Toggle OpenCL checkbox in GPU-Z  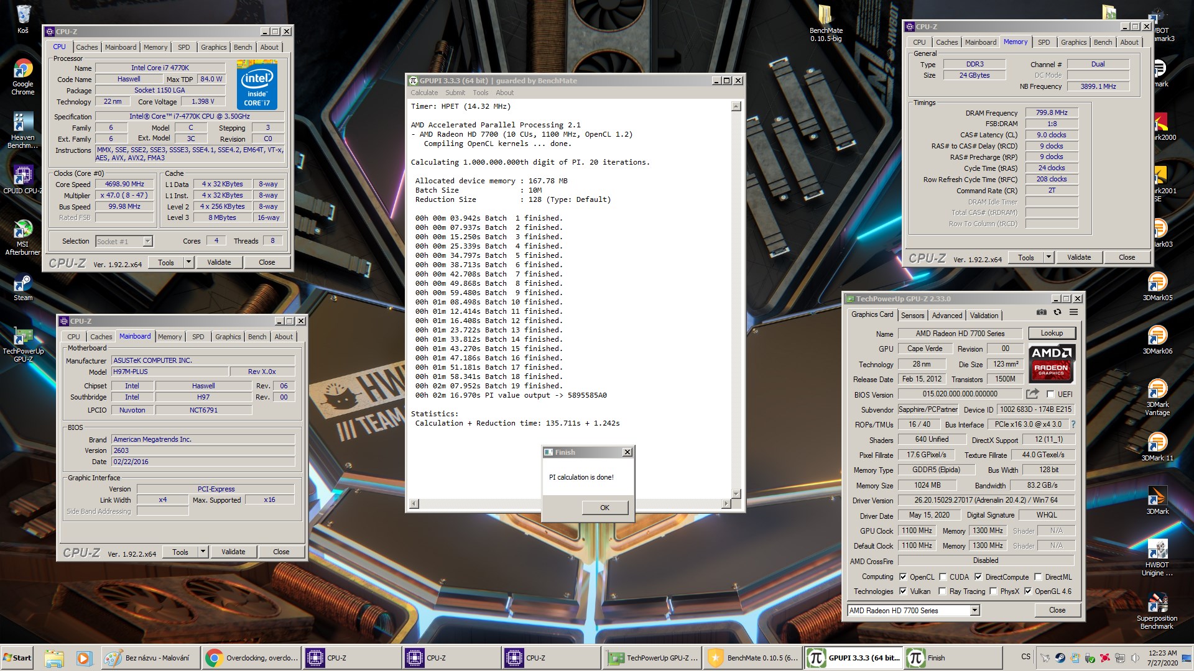[x=903, y=577]
